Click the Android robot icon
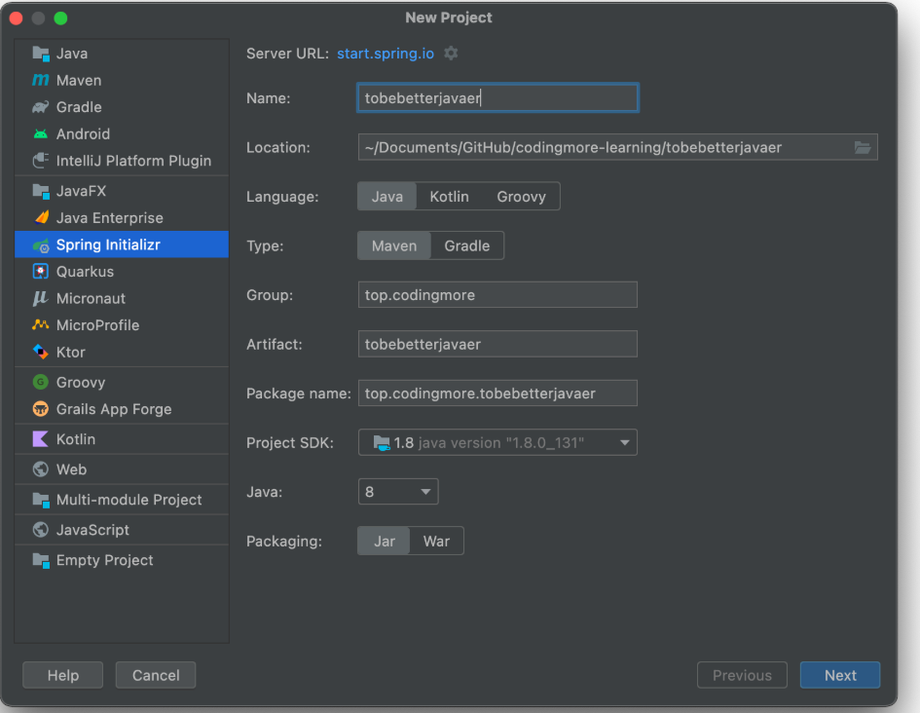 (40, 134)
